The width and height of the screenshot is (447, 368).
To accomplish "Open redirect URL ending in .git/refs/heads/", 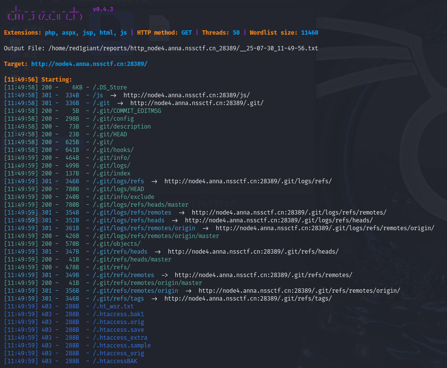I will [253, 252].
